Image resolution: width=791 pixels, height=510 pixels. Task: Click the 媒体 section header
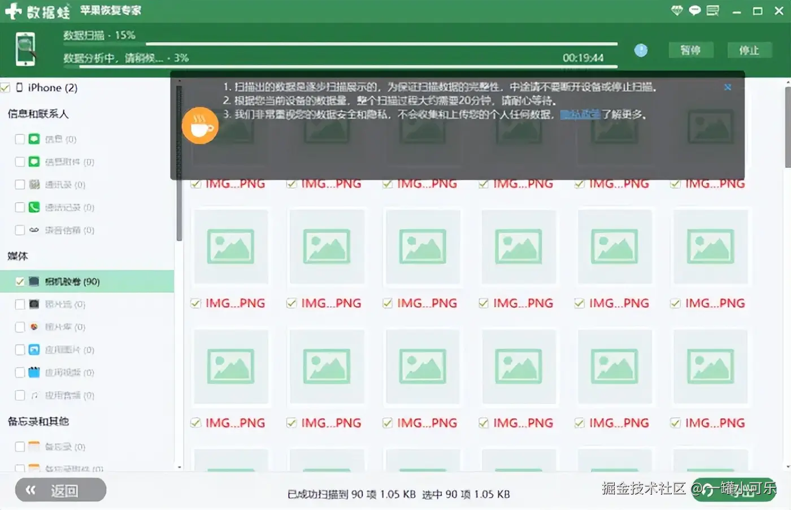pyautogui.click(x=18, y=256)
